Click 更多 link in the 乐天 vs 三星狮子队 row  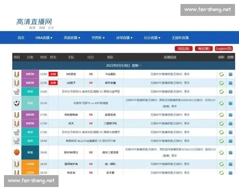(x=187, y=123)
